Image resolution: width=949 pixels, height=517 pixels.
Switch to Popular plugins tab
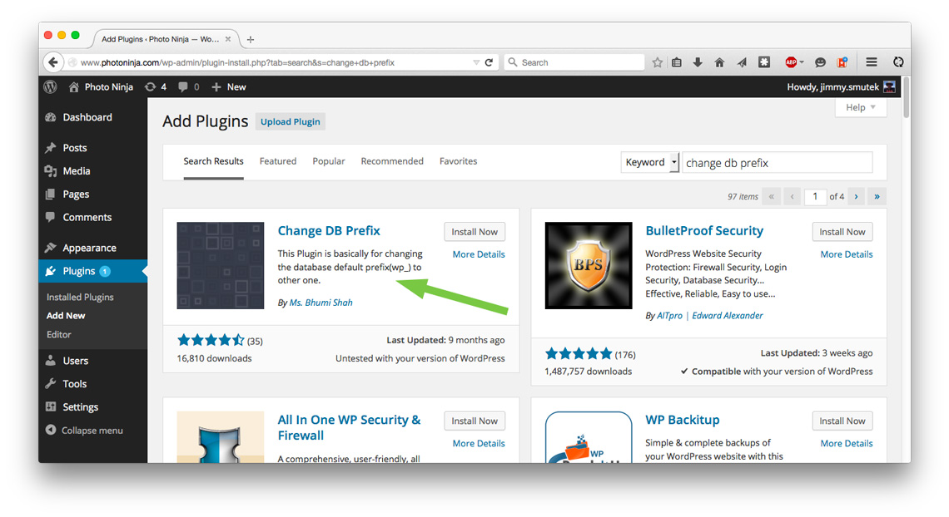(x=329, y=161)
